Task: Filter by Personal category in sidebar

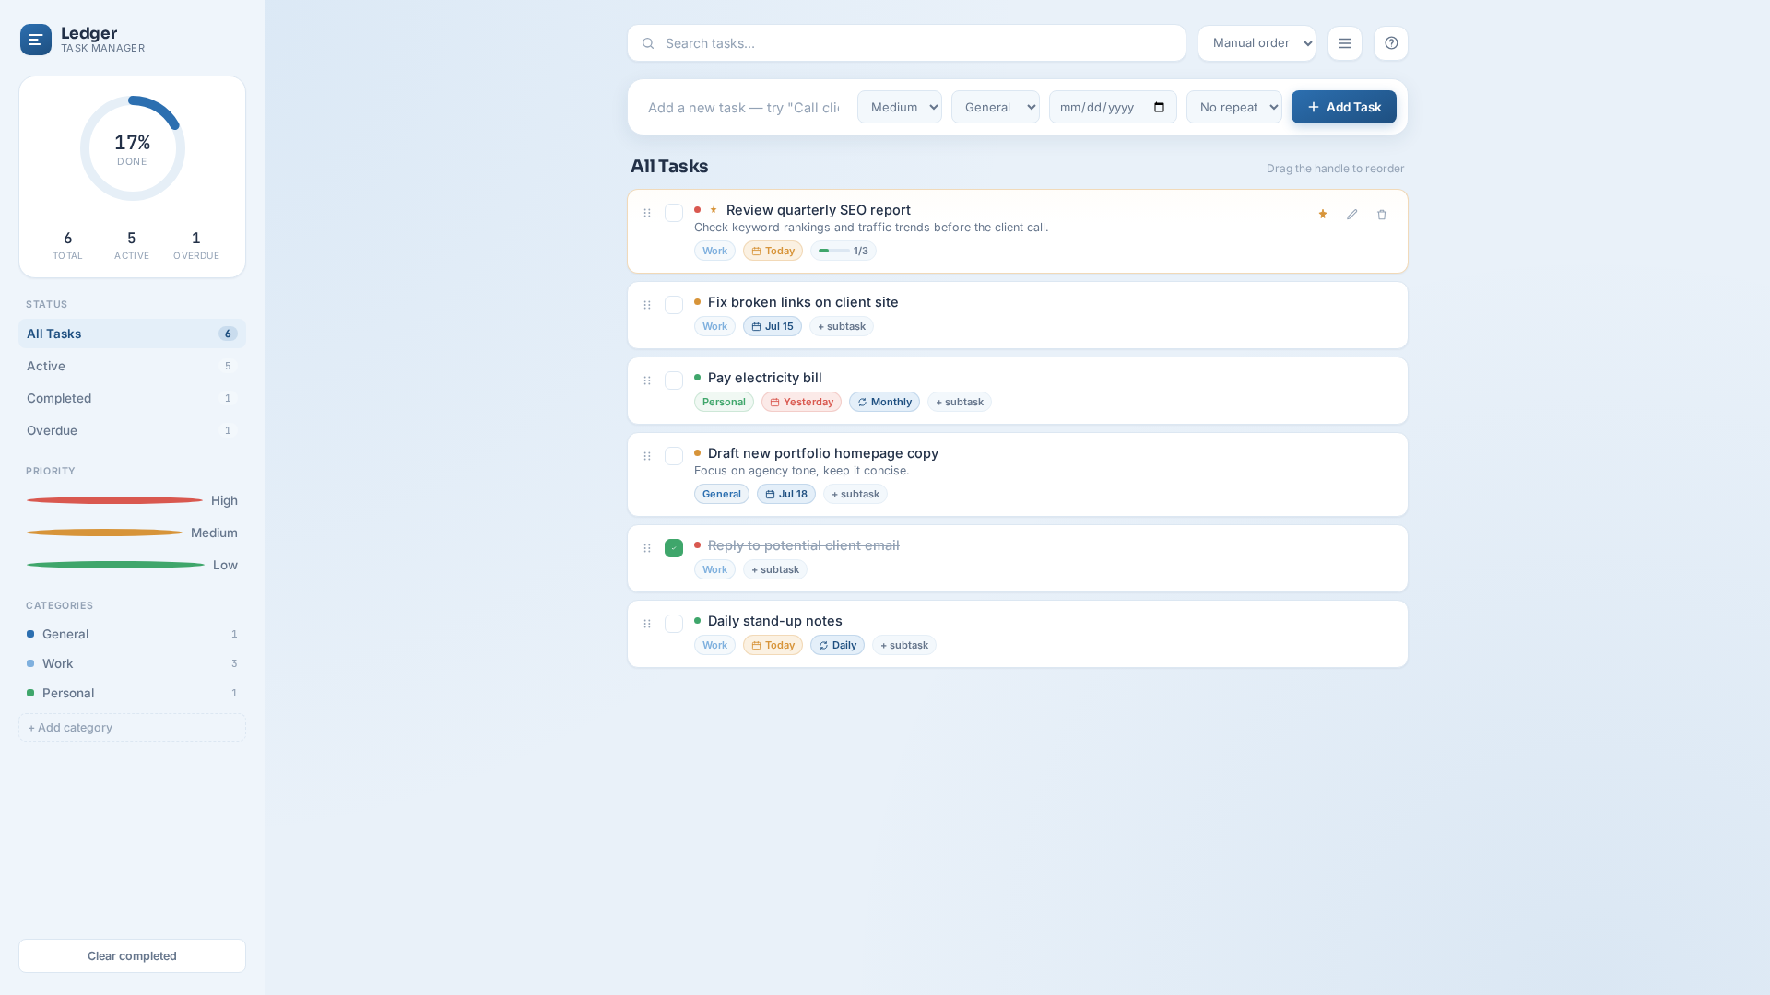Action: [132, 693]
